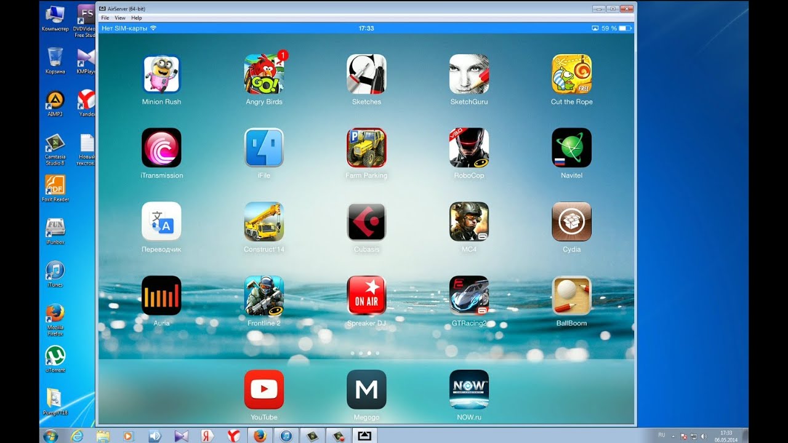Viewport: 788px width, 443px height.
Task: Click the uTorrent desktop shortcut
Action: (55, 359)
